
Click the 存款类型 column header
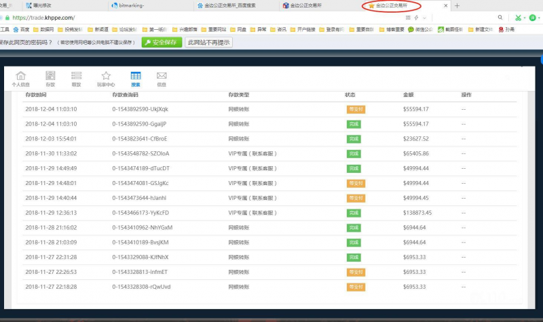[x=239, y=95]
